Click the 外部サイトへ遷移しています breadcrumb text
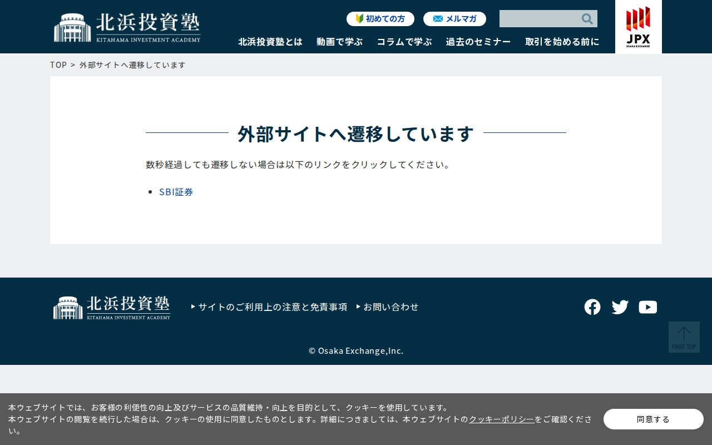Screen dimensions: 712x445 click(132, 65)
